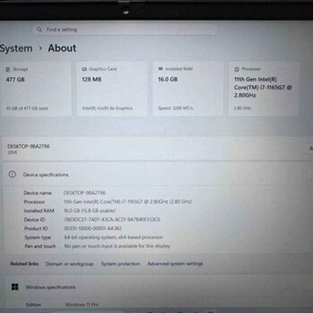Select the Device ID value
The image size is (313, 313).
(112, 219)
